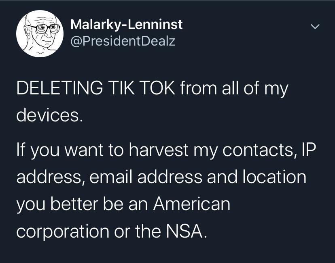Click the word 'harvest' in tweet

point(159,150)
